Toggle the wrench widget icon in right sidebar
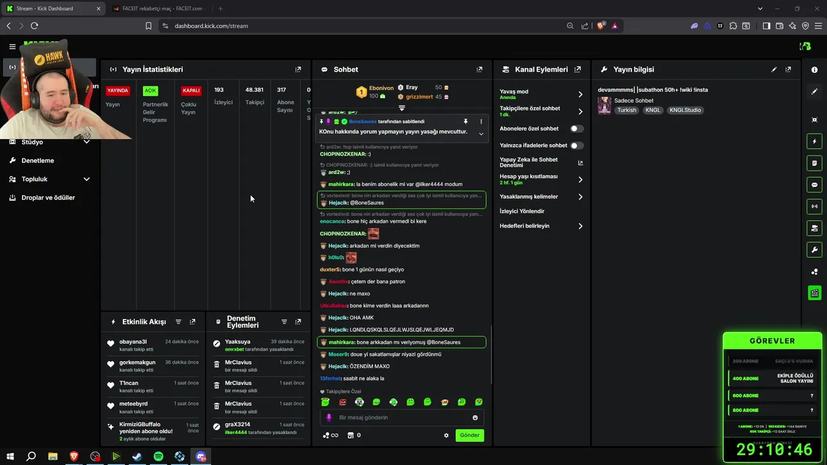Viewport: 827px width, 465px height. (815, 250)
